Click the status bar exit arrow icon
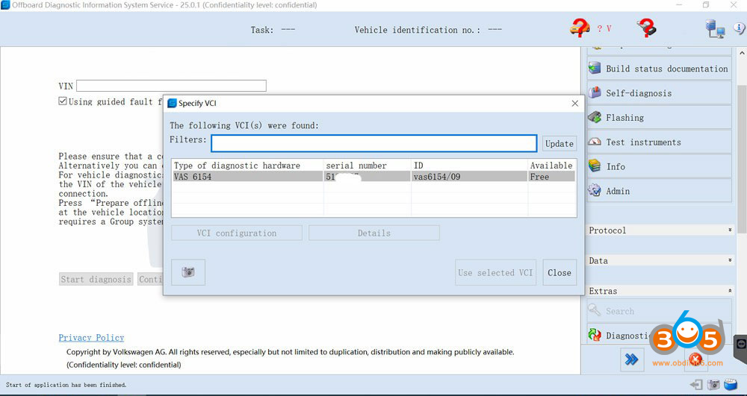 pyautogui.click(x=696, y=385)
